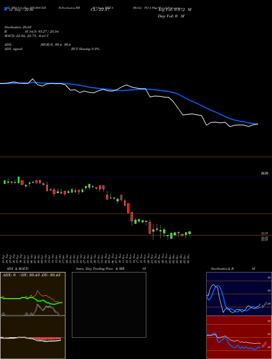Select the 'ADX & MACD' panel title
Image resolution: width=272 pixels, height=359 pixels.
coord(17,269)
